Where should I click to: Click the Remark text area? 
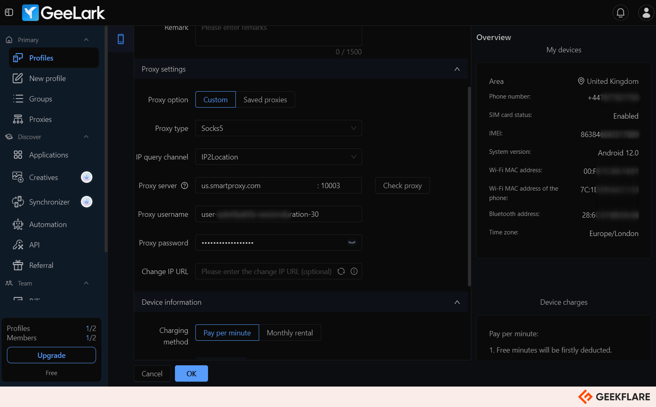click(279, 36)
